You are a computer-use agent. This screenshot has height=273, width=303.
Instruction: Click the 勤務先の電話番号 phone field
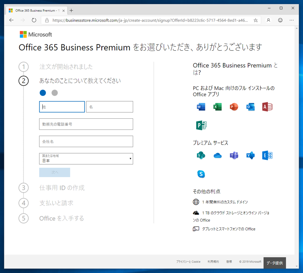tap(86, 124)
